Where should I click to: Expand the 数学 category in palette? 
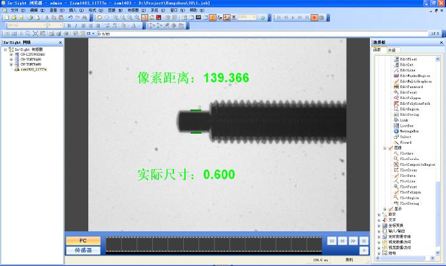tap(379, 215)
